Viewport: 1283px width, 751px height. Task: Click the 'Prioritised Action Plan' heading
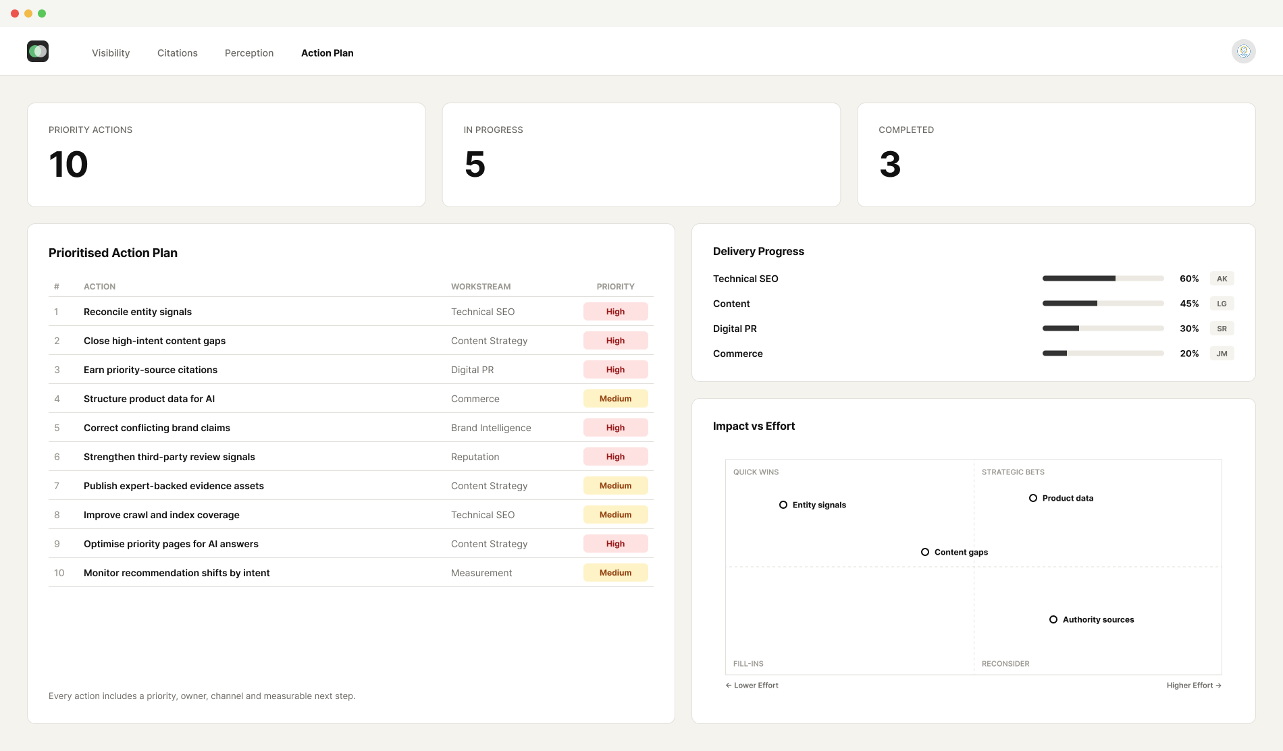[113, 253]
